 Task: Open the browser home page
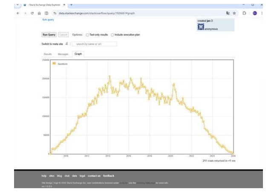pyautogui.click(x=39, y=13)
